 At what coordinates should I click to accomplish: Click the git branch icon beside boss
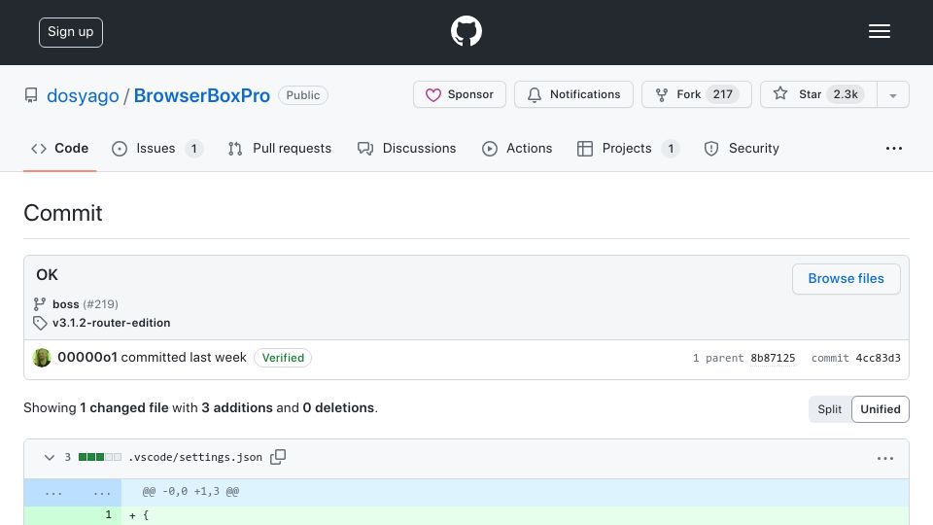click(x=40, y=304)
